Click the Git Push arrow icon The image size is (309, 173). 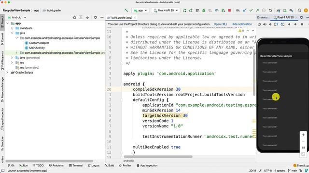257,11
